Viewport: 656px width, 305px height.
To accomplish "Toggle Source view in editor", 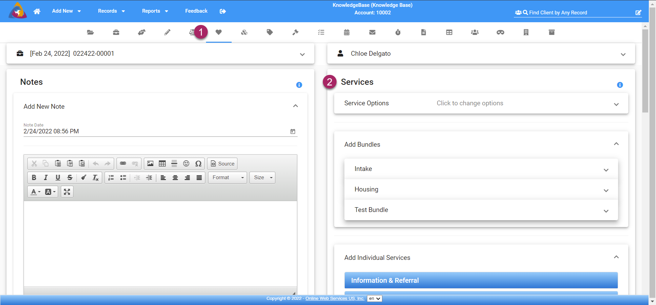I will [x=222, y=163].
